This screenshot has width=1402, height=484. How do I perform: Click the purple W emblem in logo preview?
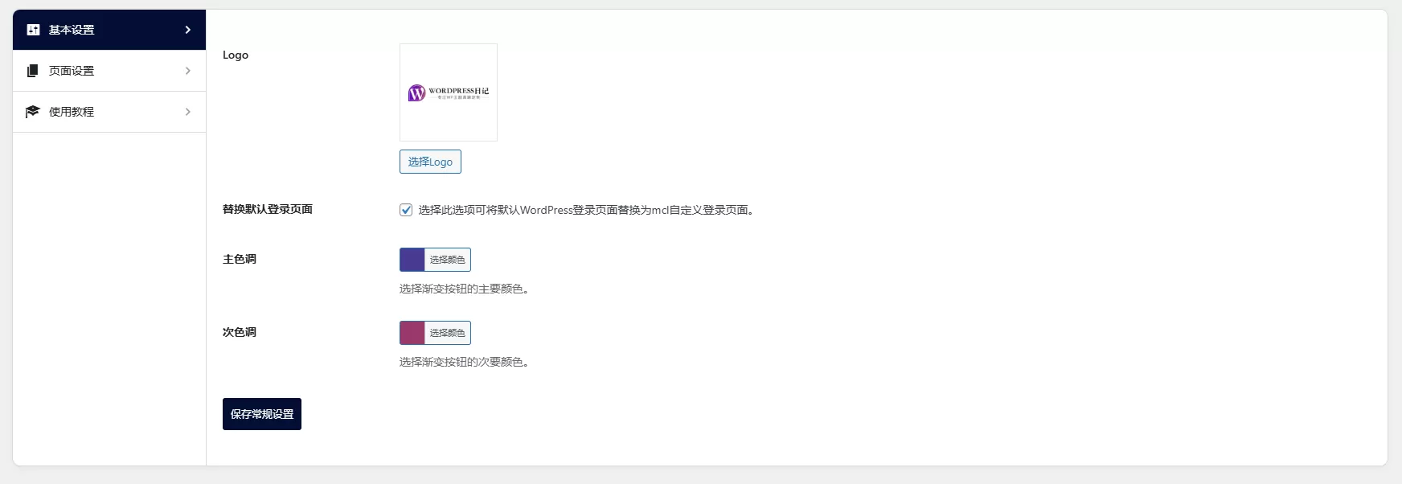[416, 93]
